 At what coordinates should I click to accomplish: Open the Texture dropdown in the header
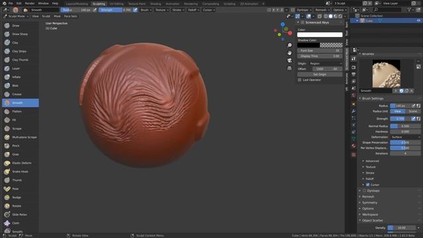coord(161,10)
